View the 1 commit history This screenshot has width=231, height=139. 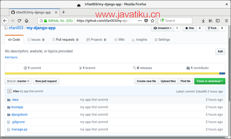pyautogui.click(x=32, y=68)
